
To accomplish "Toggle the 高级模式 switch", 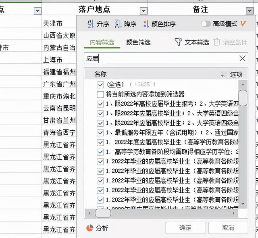I will (206, 24).
